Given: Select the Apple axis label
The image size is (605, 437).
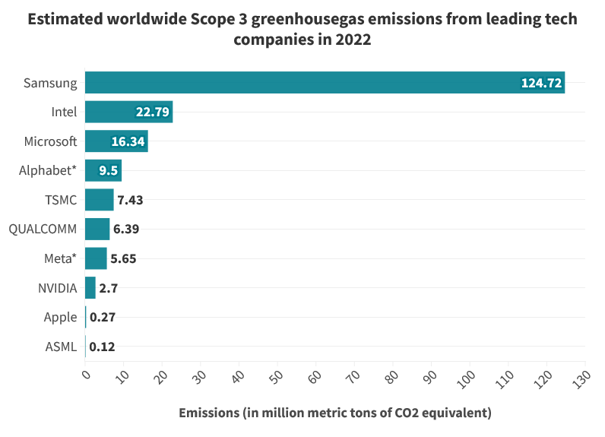Looking at the screenshot, I should [60, 318].
